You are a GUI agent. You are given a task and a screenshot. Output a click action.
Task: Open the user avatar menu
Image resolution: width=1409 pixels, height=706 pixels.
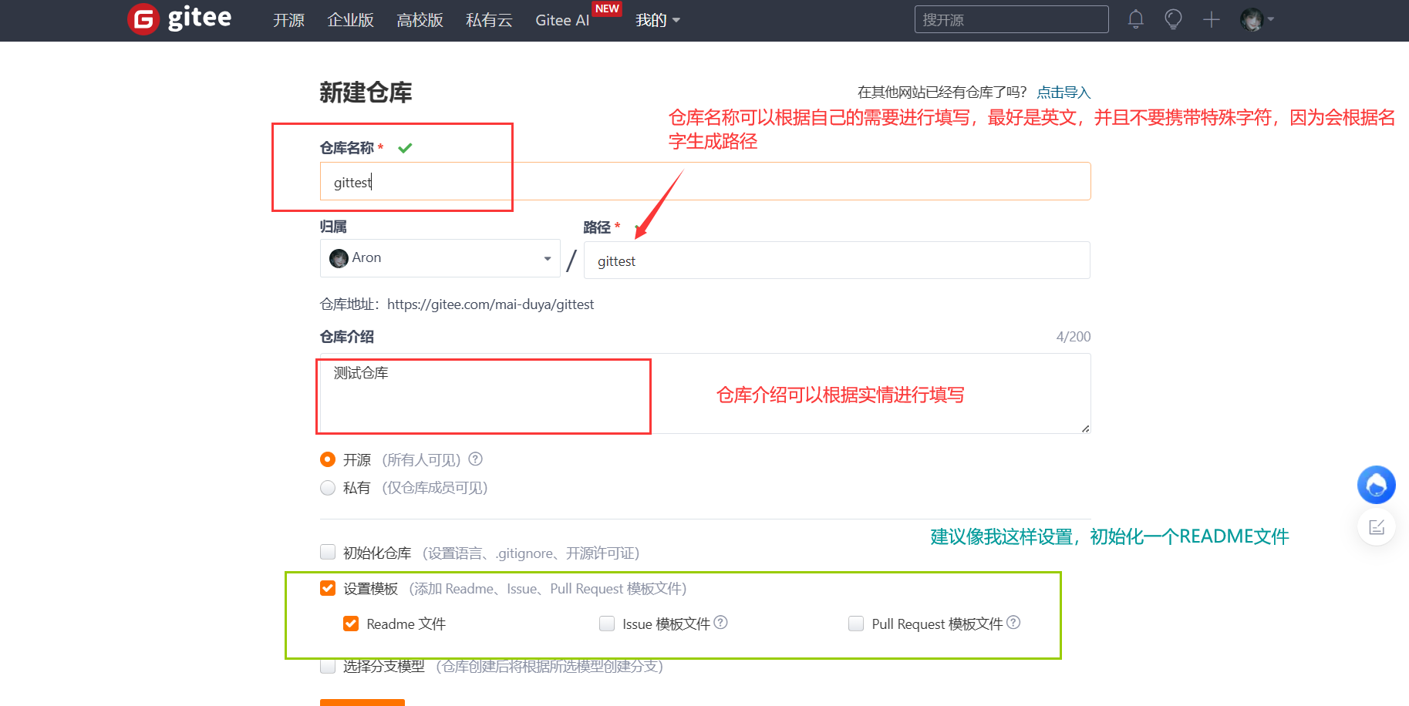tap(1256, 19)
